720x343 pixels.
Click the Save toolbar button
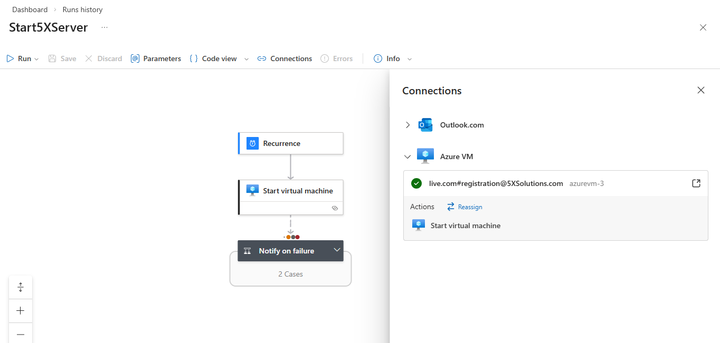pos(62,58)
